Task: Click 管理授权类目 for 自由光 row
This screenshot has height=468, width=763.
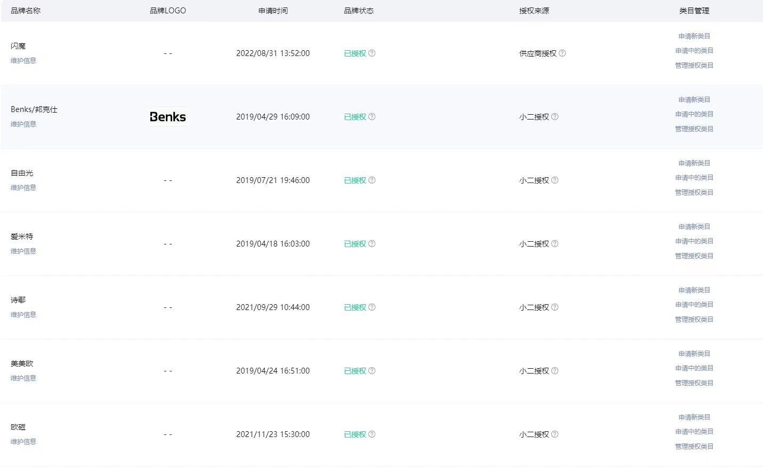Action: [x=694, y=193]
